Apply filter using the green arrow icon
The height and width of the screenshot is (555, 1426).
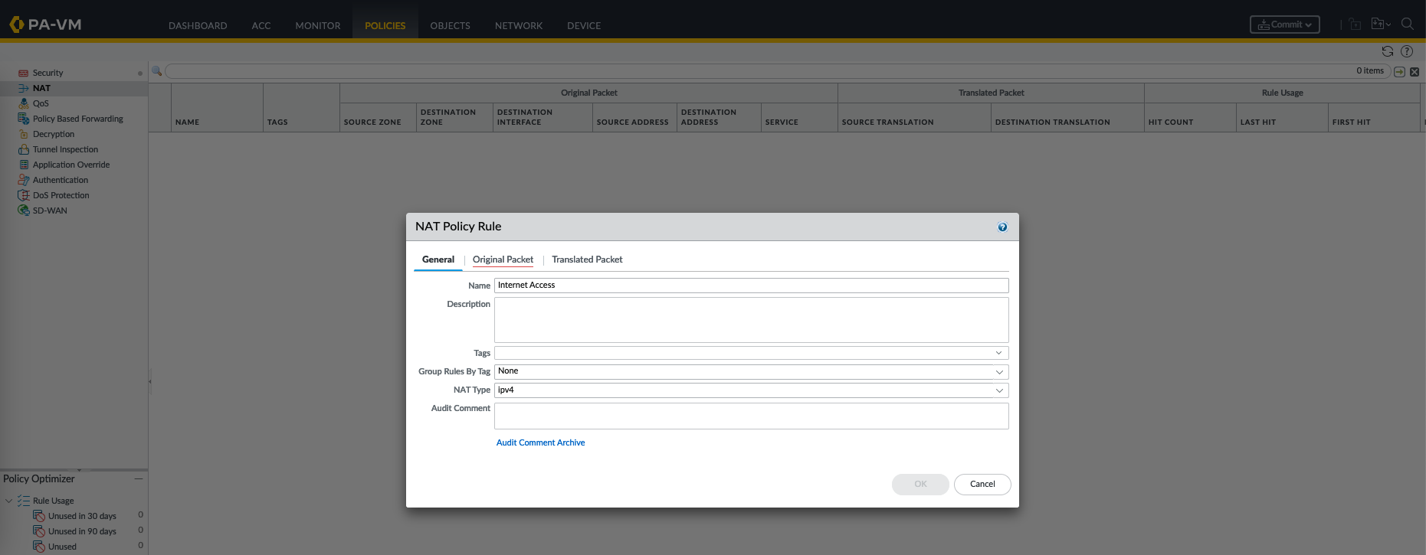pos(1399,71)
